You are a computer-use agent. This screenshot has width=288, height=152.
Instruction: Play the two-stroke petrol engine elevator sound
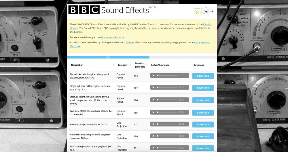point(154,76)
